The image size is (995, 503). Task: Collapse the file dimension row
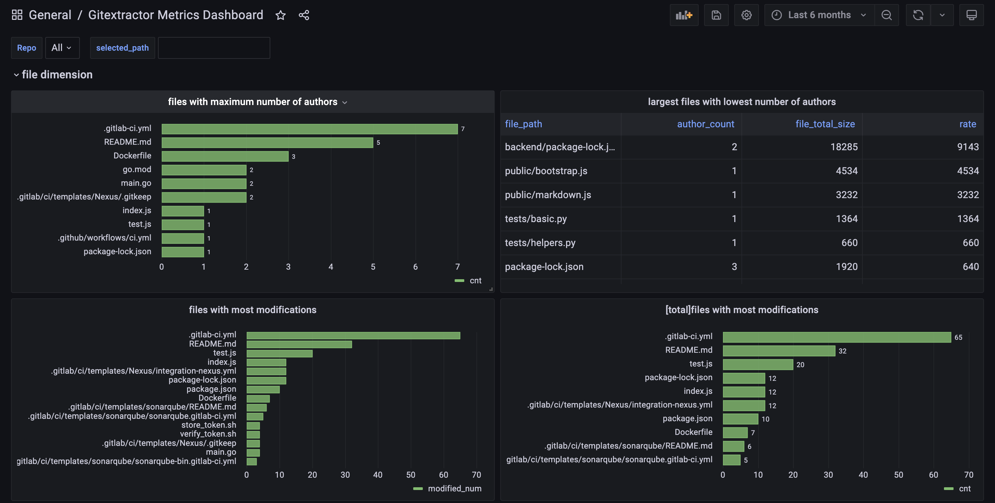click(x=57, y=75)
